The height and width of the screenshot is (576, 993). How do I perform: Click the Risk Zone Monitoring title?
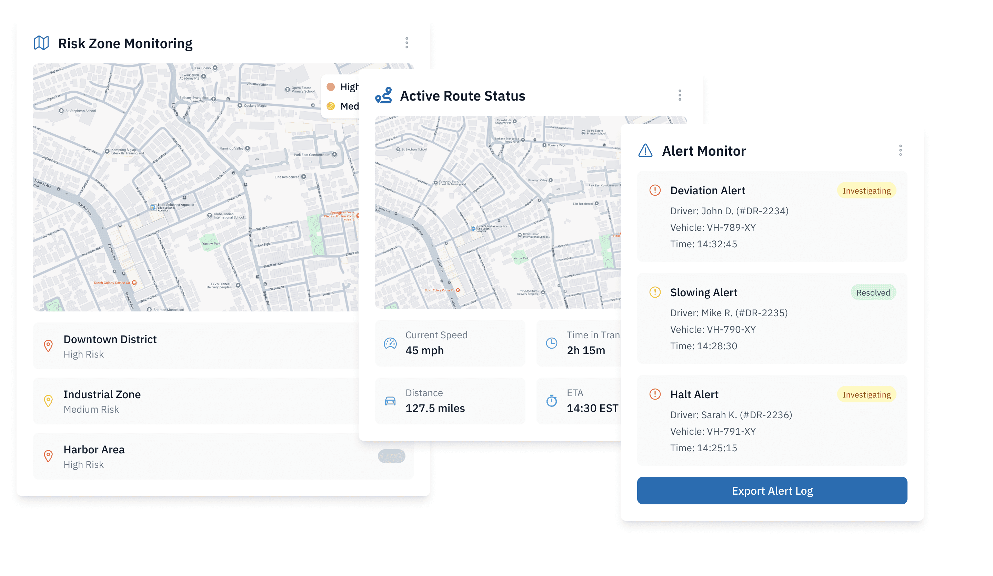[125, 43]
